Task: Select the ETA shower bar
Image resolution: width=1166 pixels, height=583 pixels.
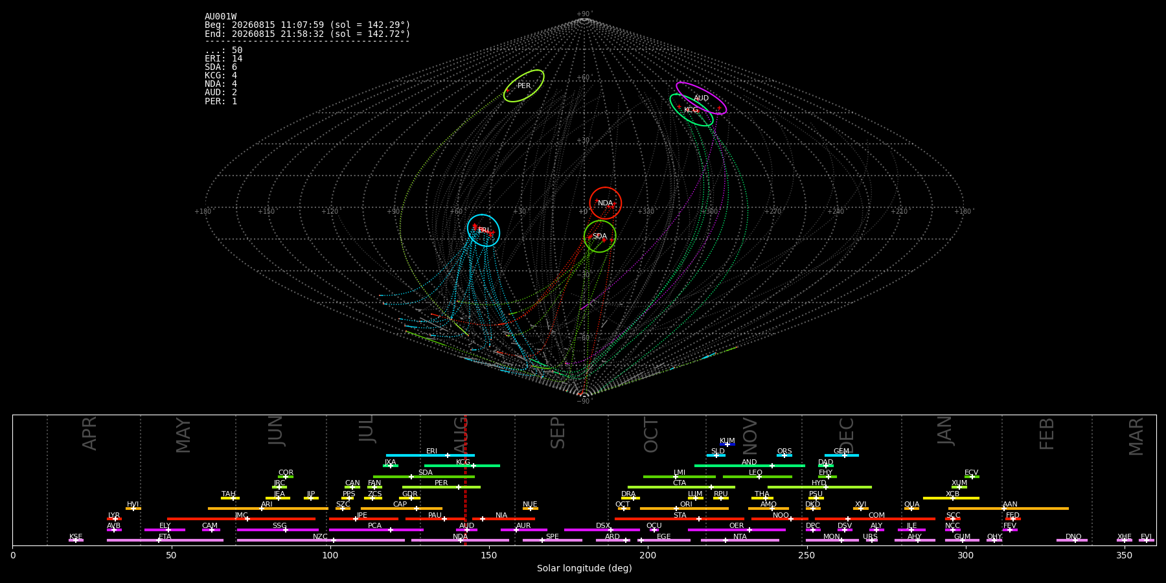Action: pyautogui.click(x=165, y=540)
